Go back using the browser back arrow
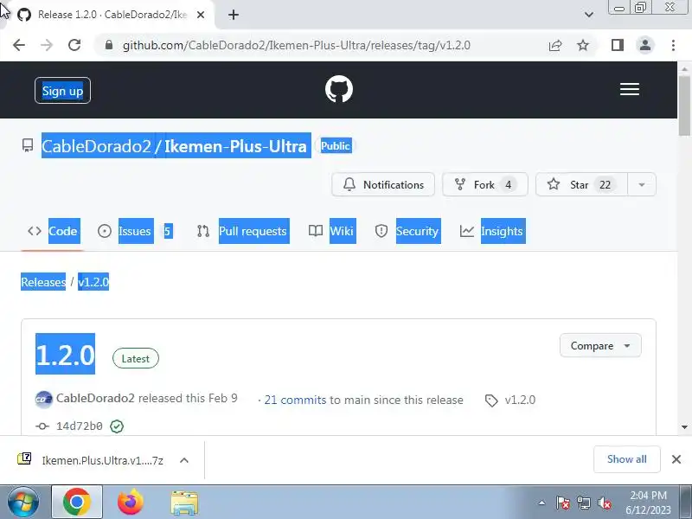This screenshot has height=519, width=692. click(19, 45)
